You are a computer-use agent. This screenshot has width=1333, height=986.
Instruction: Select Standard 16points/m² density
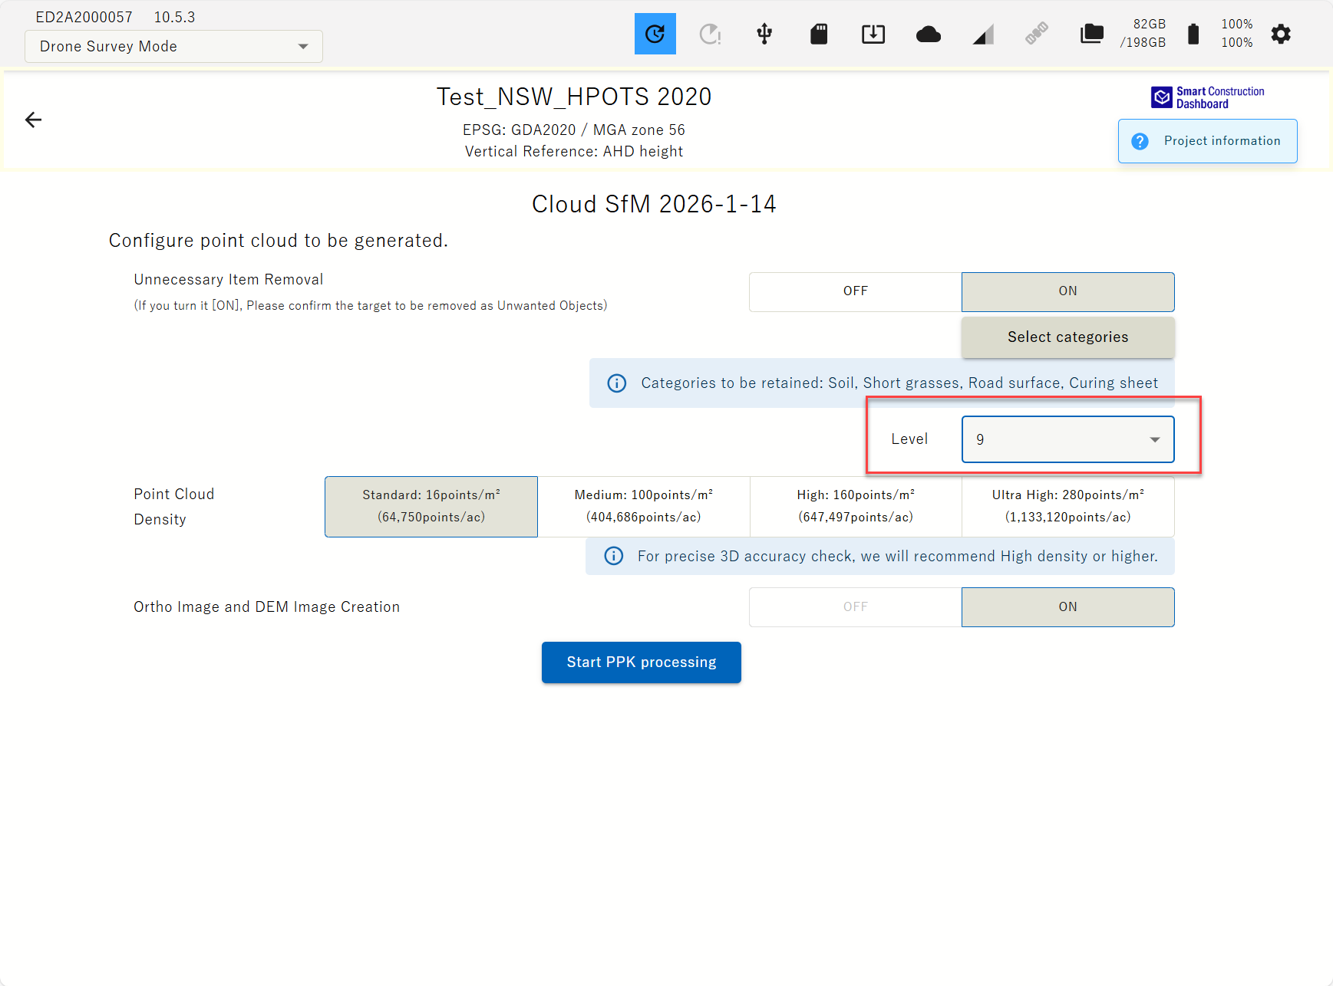tap(431, 506)
